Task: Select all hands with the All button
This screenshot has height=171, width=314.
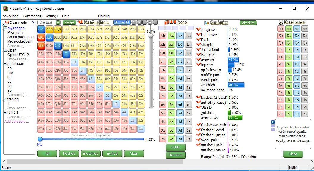Action: [x=47, y=154]
